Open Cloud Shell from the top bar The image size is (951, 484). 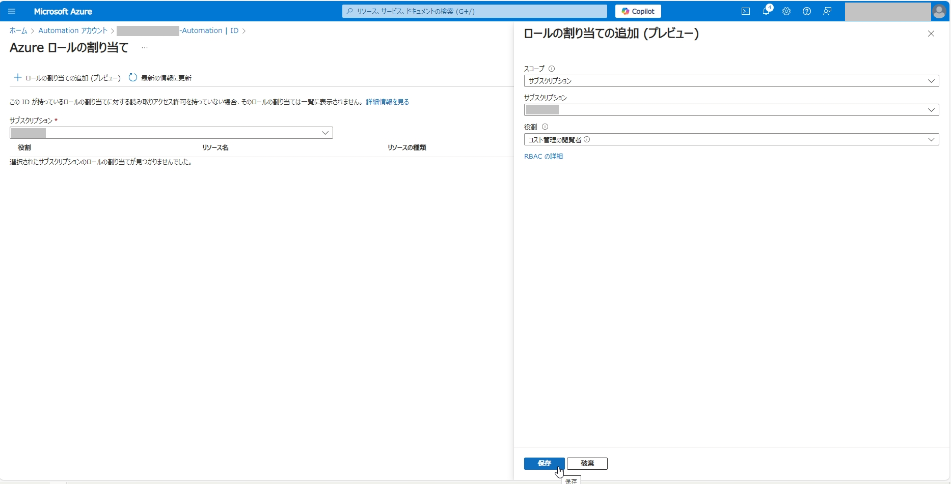click(x=746, y=11)
